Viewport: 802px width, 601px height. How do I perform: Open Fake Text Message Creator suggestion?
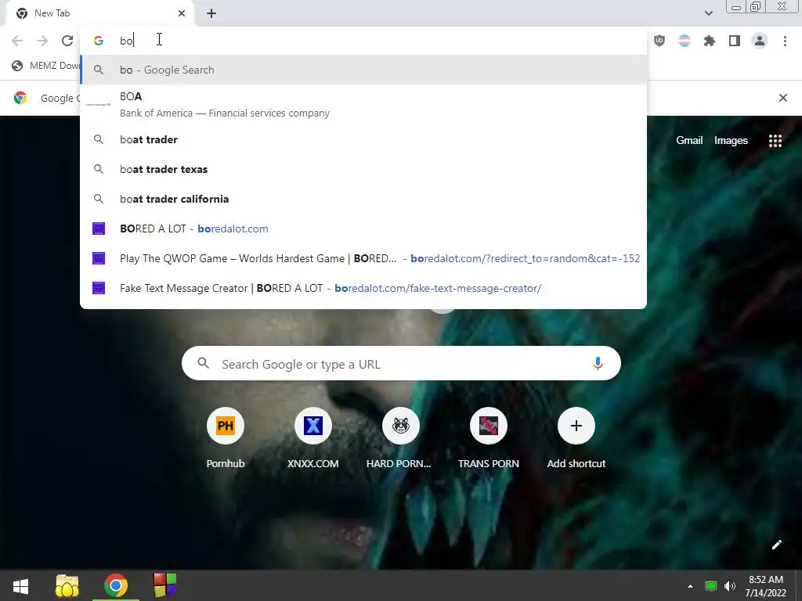click(363, 288)
